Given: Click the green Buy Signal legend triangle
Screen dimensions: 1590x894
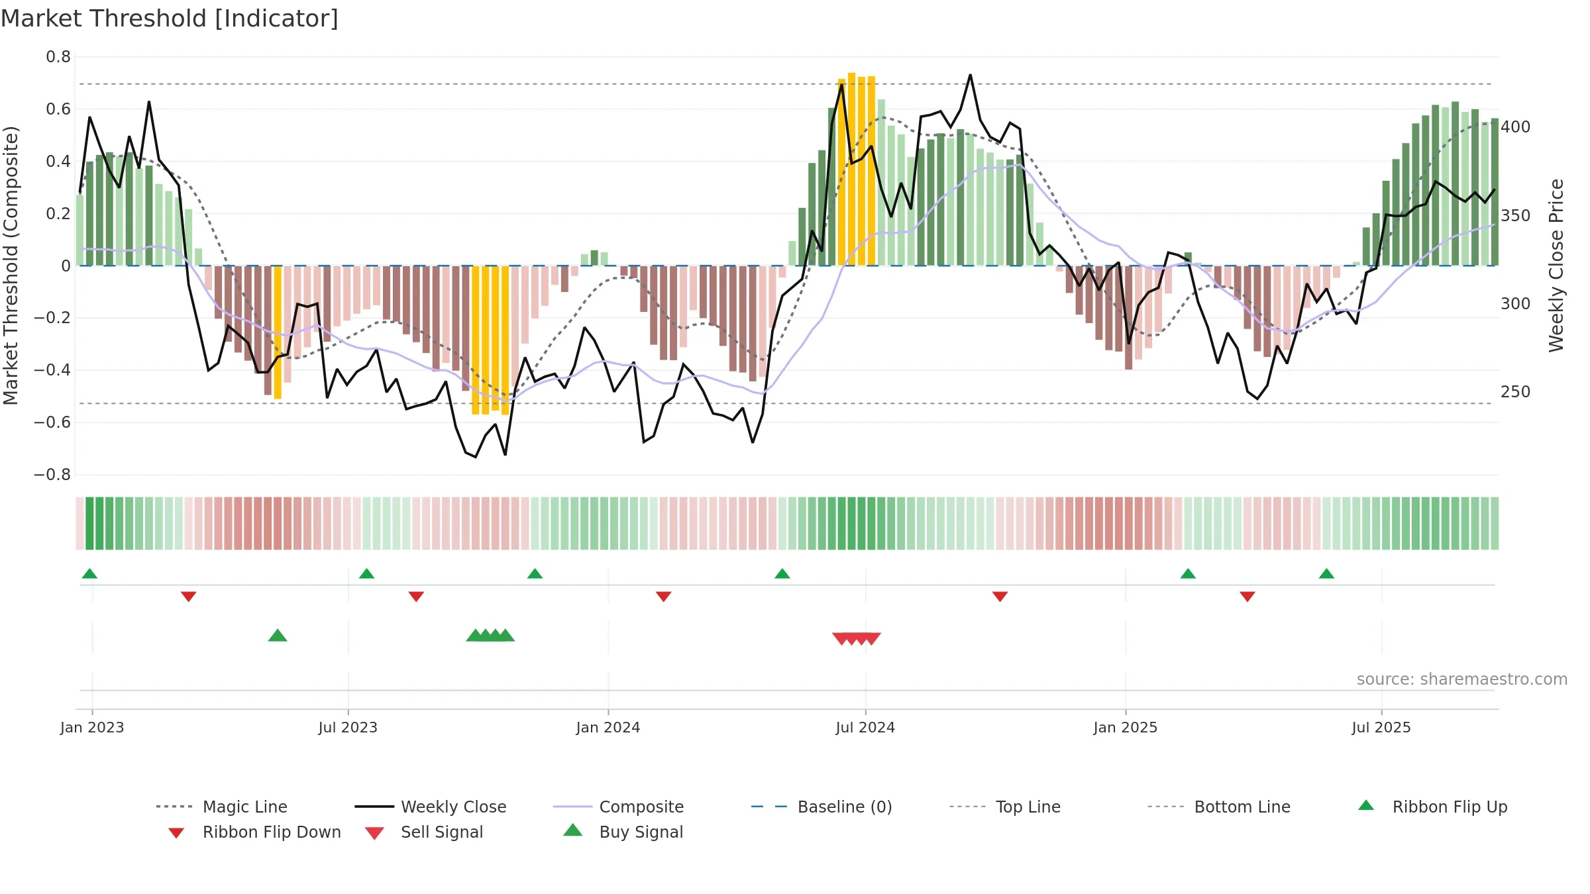Looking at the screenshot, I should (572, 830).
